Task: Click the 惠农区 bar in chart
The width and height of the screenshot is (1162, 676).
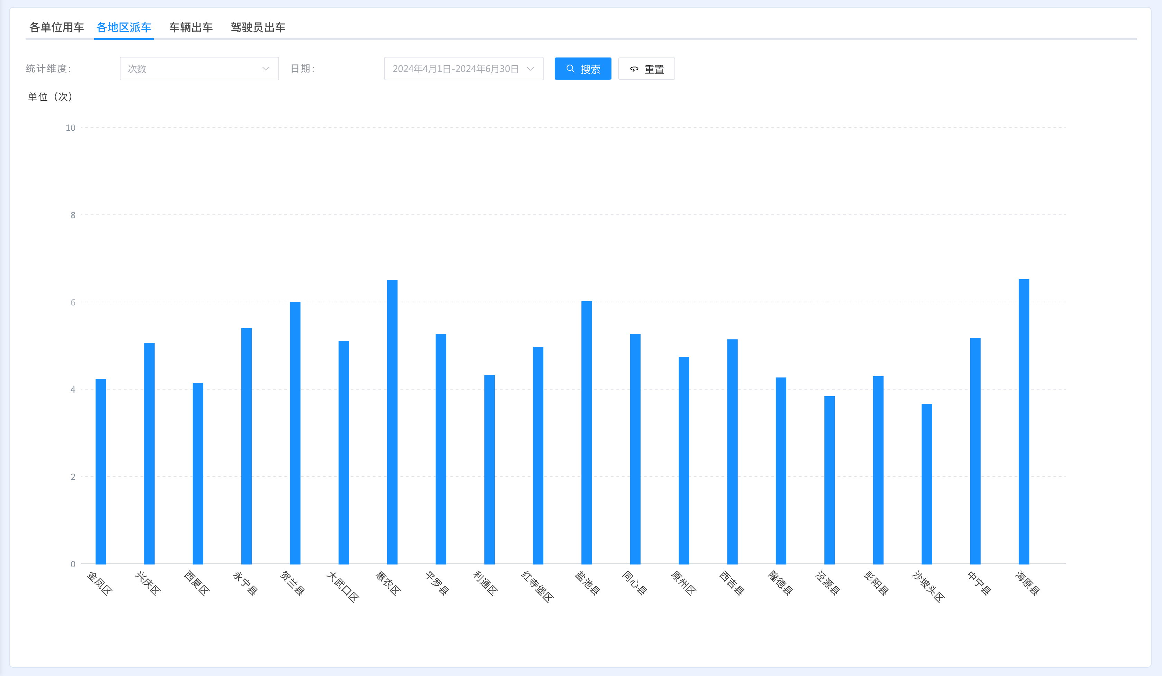Action: coord(392,421)
